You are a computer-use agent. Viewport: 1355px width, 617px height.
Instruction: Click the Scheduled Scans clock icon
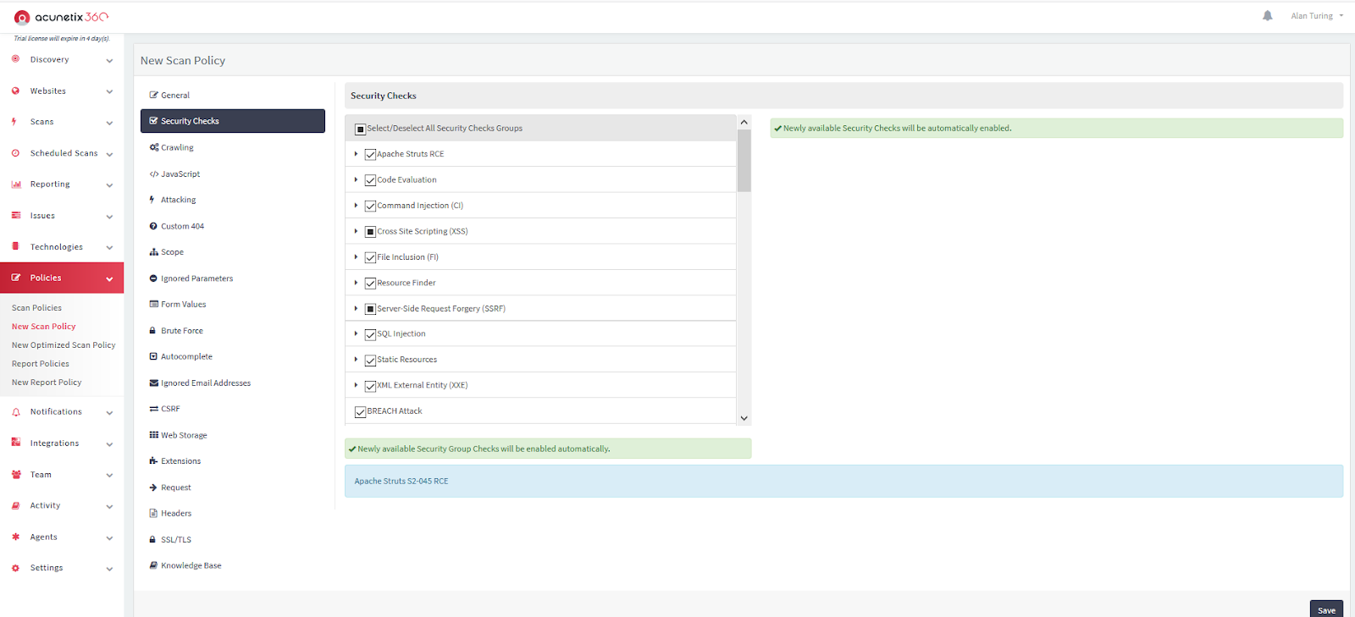[15, 153]
